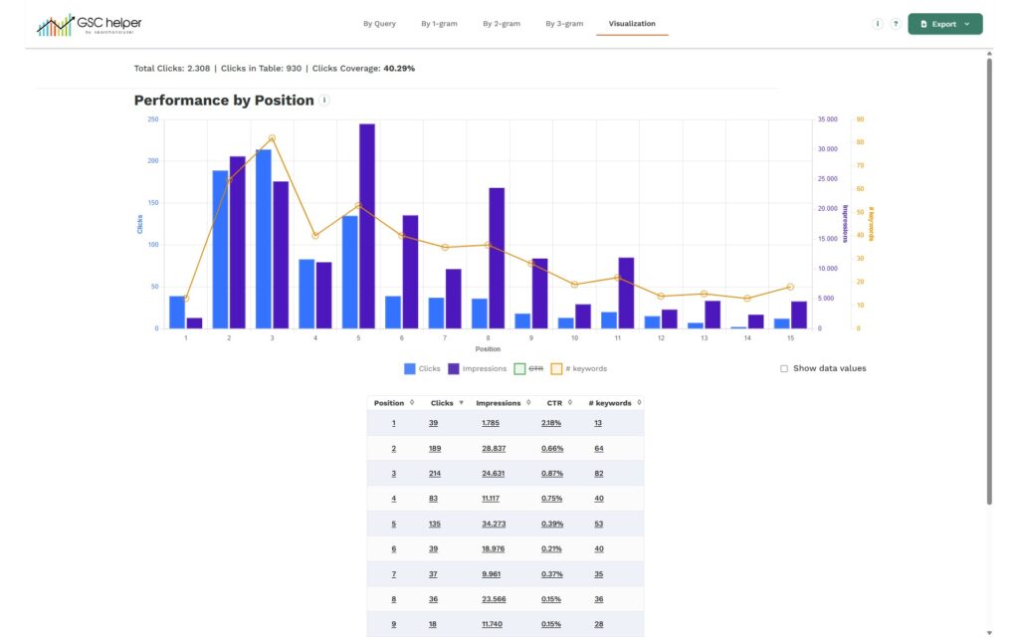Sort table by Position column arrows
This screenshot has width=1019, height=637.
coord(412,403)
